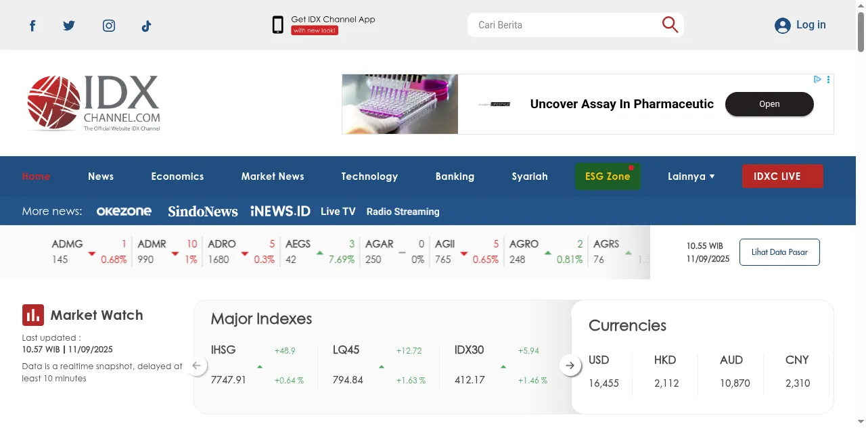The image size is (866, 428).
Task: Click the ADRO ticker entry
Action: click(242, 252)
